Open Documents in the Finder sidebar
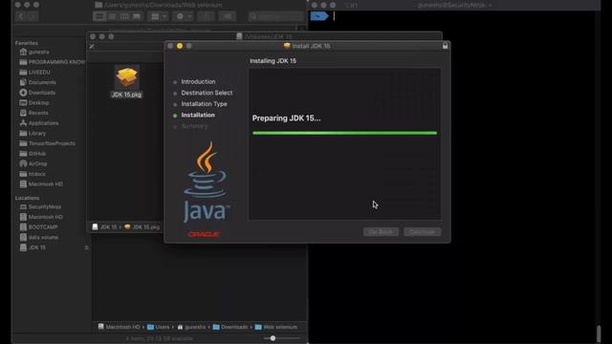This screenshot has width=612, height=344. click(x=38, y=82)
